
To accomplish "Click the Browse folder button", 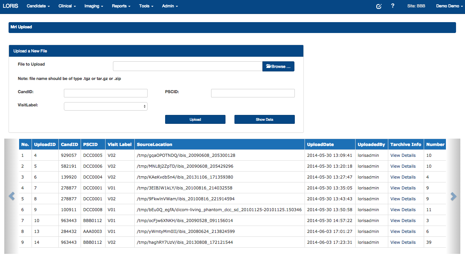I will (x=278, y=66).
